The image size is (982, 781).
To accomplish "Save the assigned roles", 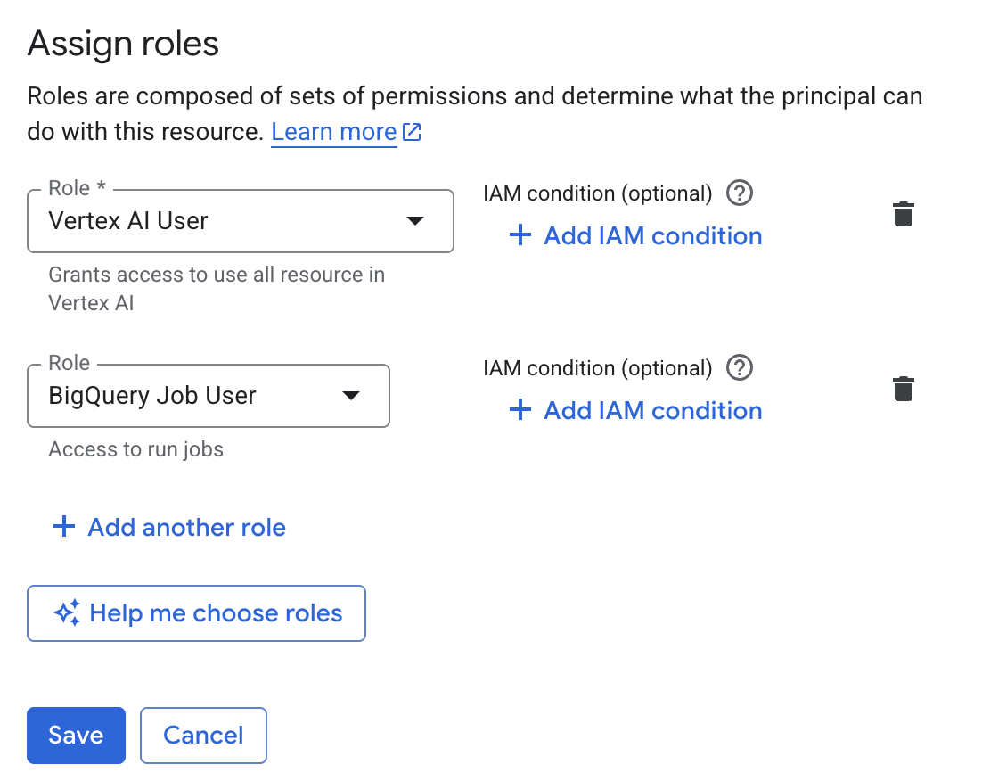I will pos(76,735).
